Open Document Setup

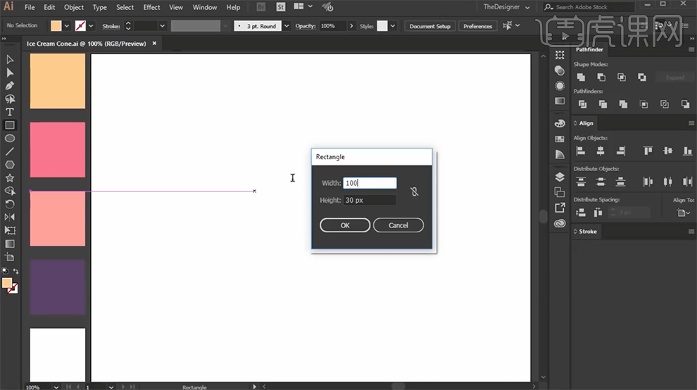[430, 26]
